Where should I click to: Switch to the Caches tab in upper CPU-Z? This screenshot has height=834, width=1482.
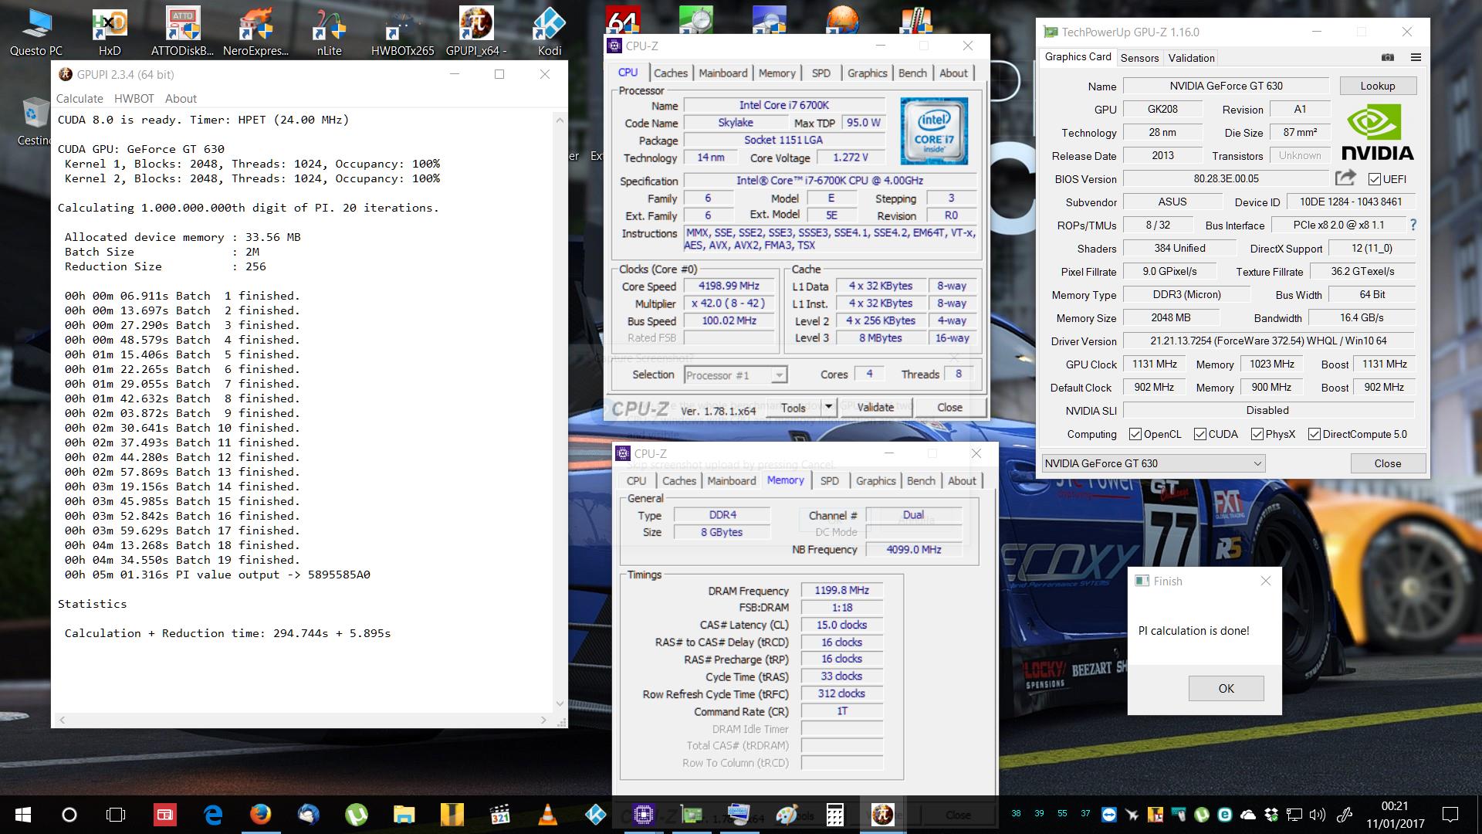point(670,73)
